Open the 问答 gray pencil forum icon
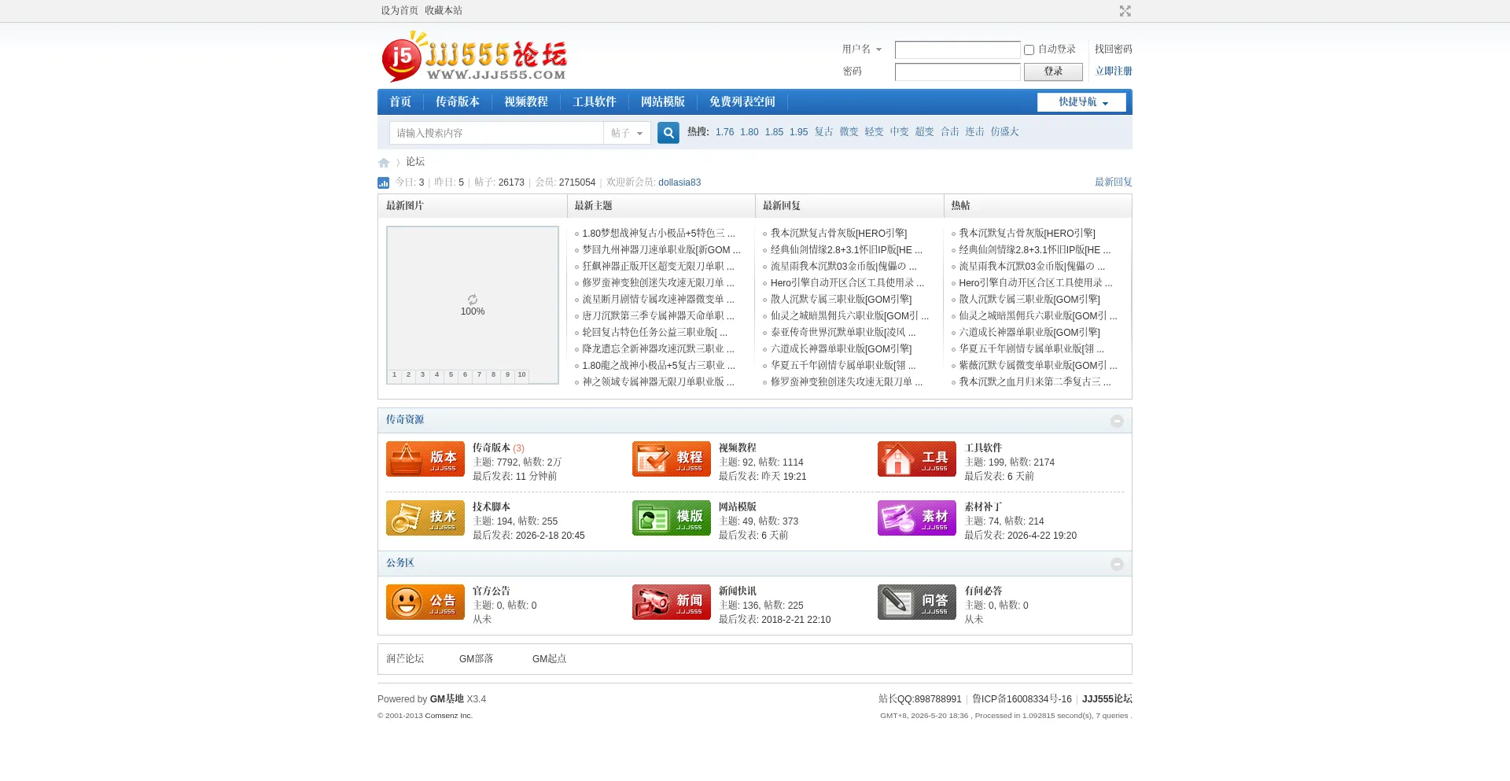Image resolution: width=1510 pixels, height=781 pixels. click(917, 602)
